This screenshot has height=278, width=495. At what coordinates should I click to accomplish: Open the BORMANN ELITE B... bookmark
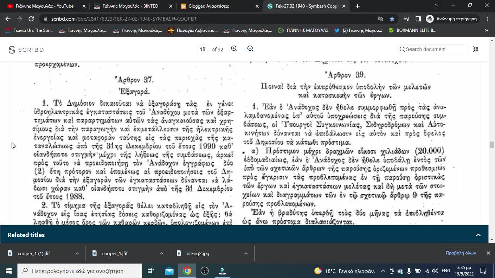point(412,30)
